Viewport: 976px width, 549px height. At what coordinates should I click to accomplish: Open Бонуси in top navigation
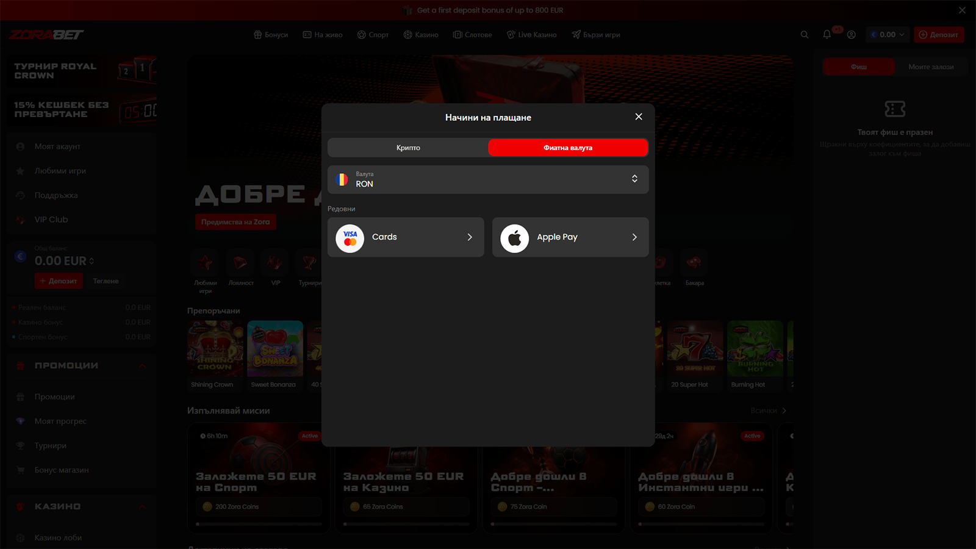coord(271,35)
